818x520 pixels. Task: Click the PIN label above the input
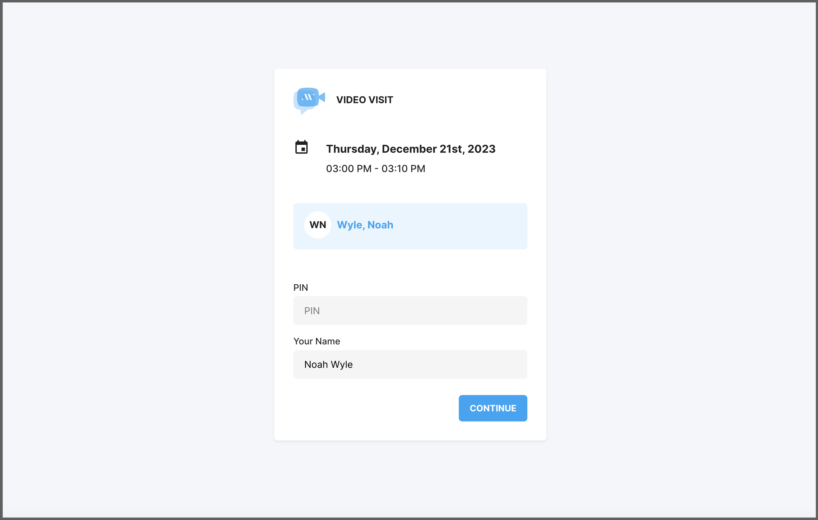[x=301, y=287]
